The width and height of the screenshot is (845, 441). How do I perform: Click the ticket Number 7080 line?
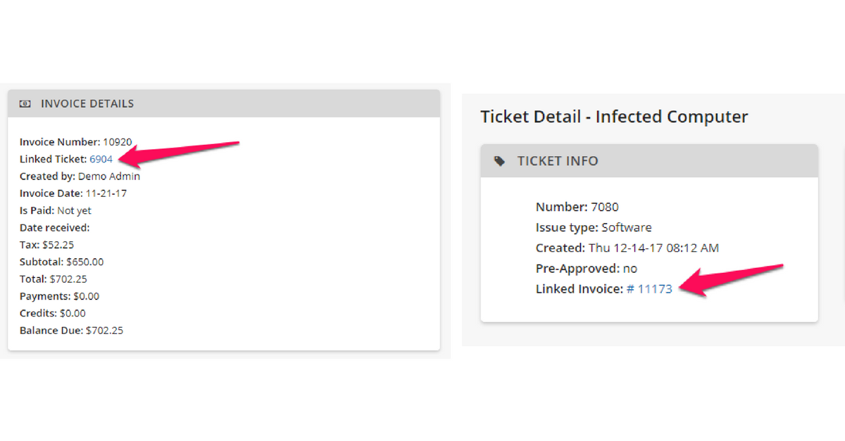click(x=577, y=207)
